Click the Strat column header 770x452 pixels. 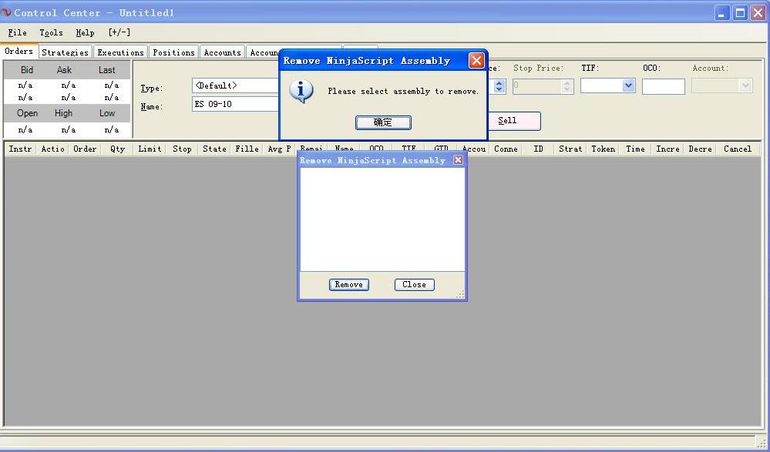tap(570, 149)
